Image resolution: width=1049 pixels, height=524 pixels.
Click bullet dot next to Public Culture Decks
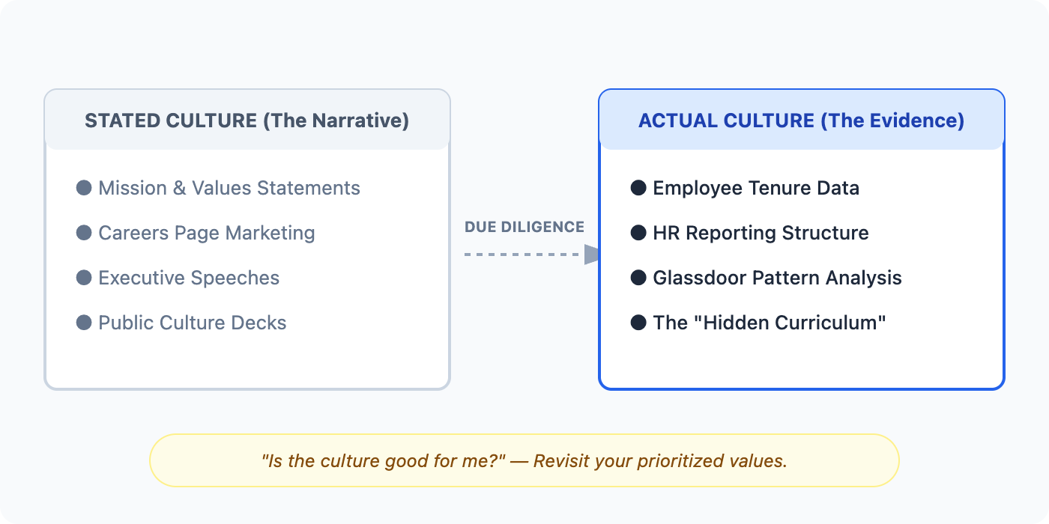84,323
